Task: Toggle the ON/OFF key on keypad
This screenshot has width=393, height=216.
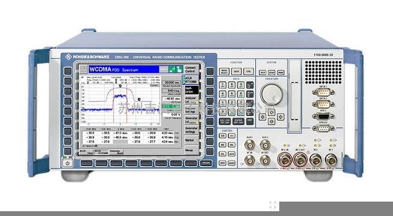Action: click(x=224, y=121)
